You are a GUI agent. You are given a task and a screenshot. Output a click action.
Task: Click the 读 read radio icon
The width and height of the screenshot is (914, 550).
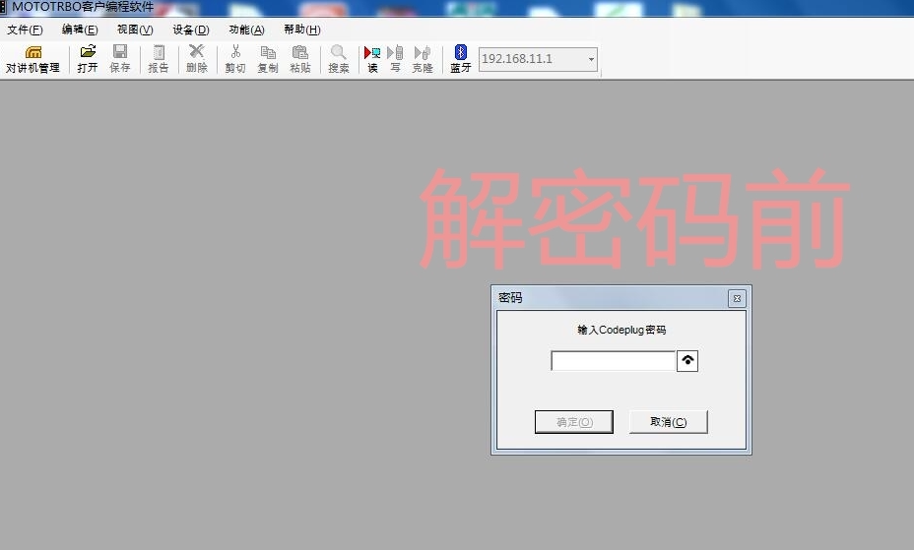pyautogui.click(x=372, y=59)
